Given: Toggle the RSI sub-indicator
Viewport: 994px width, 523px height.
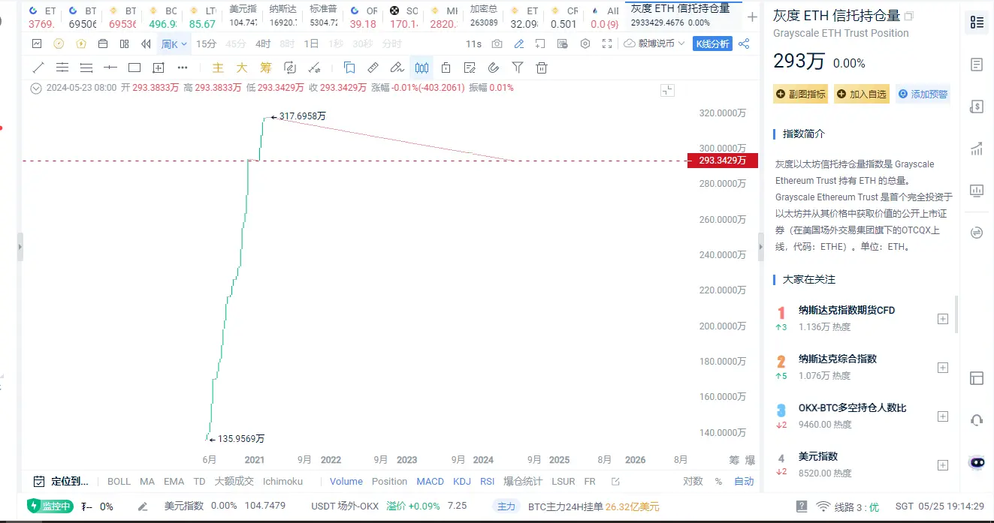Looking at the screenshot, I should (x=488, y=481).
